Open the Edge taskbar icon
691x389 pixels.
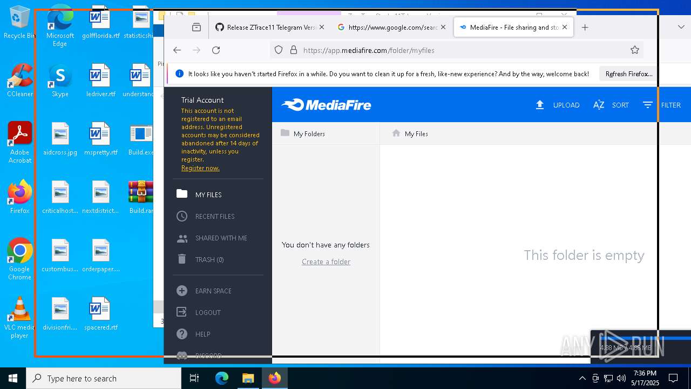tap(222, 378)
